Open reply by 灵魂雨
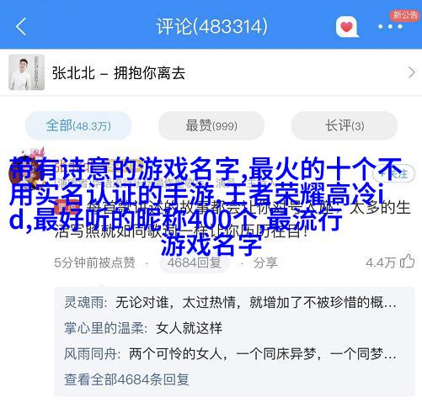 point(230,302)
